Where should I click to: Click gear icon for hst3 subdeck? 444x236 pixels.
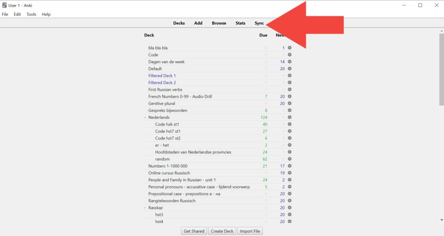(x=289, y=214)
